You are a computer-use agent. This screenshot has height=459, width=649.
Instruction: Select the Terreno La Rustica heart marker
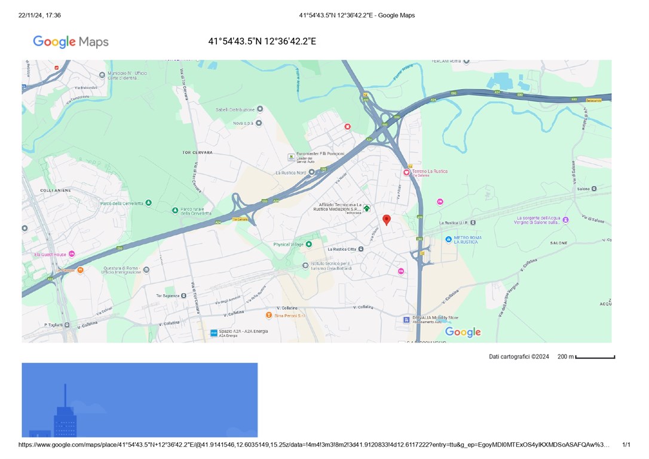pos(407,172)
